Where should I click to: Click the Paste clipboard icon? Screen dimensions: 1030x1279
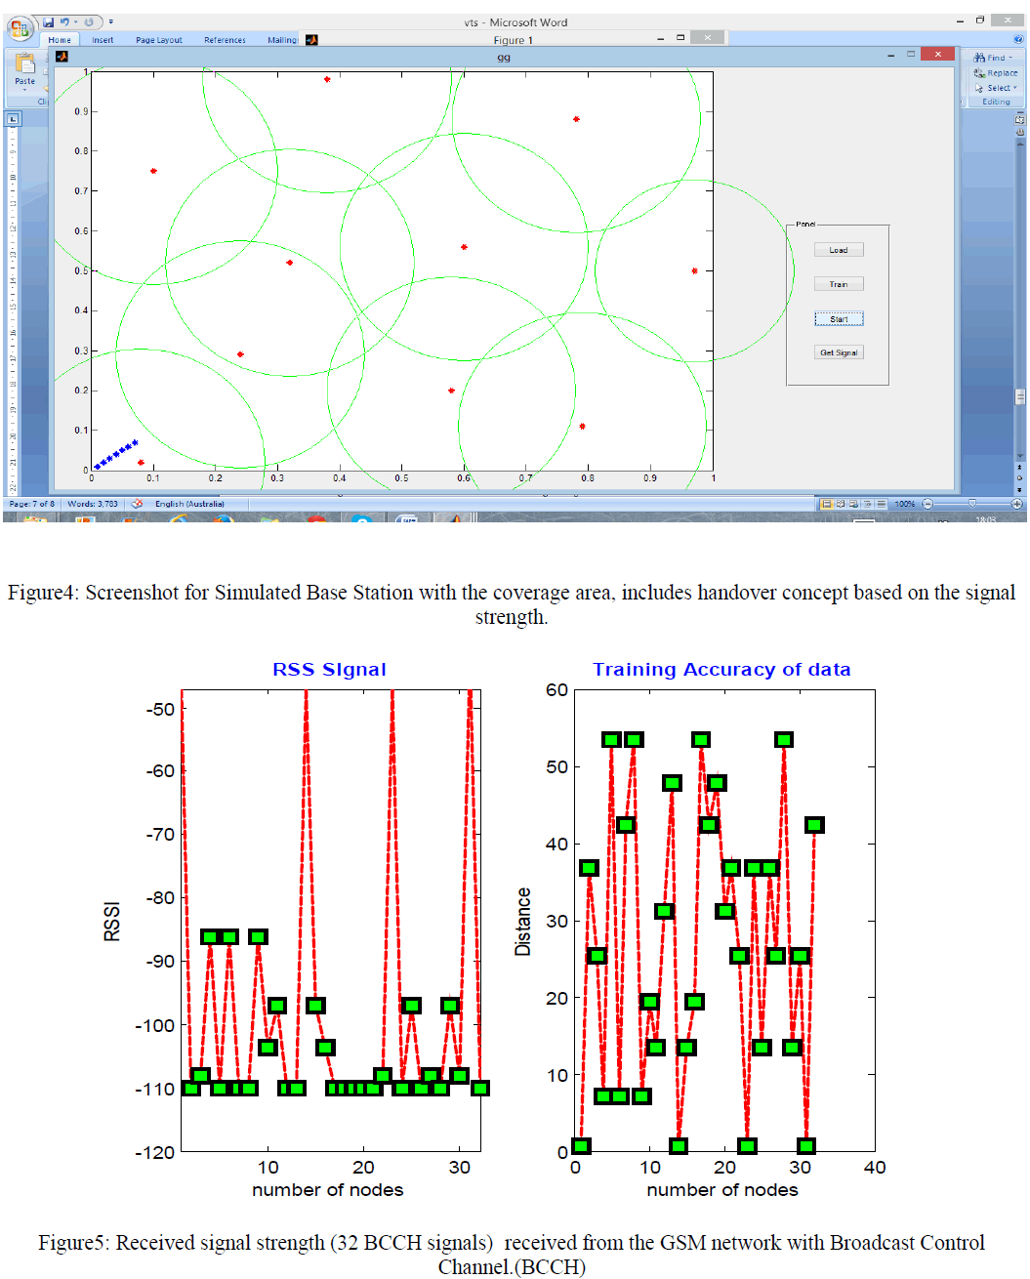[x=24, y=66]
